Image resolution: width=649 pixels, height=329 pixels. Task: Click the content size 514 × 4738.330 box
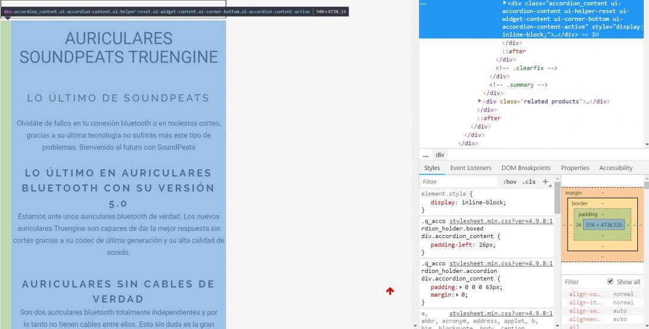[604, 224]
